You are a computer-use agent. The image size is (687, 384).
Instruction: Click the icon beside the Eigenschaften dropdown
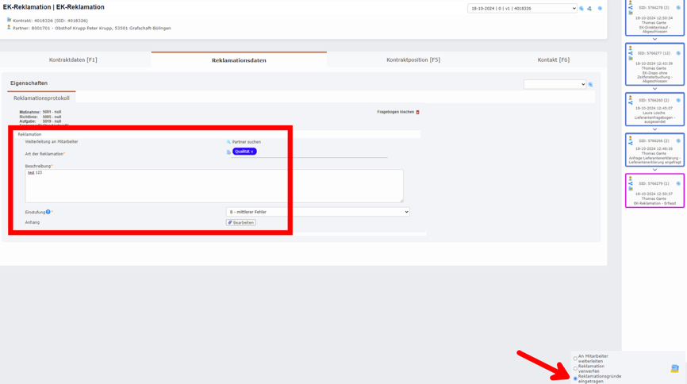(591, 84)
